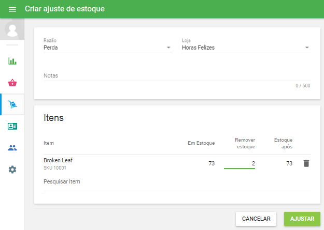This screenshot has height=230, width=324.
Task: Click the Estoque após column header
Action: point(283,143)
